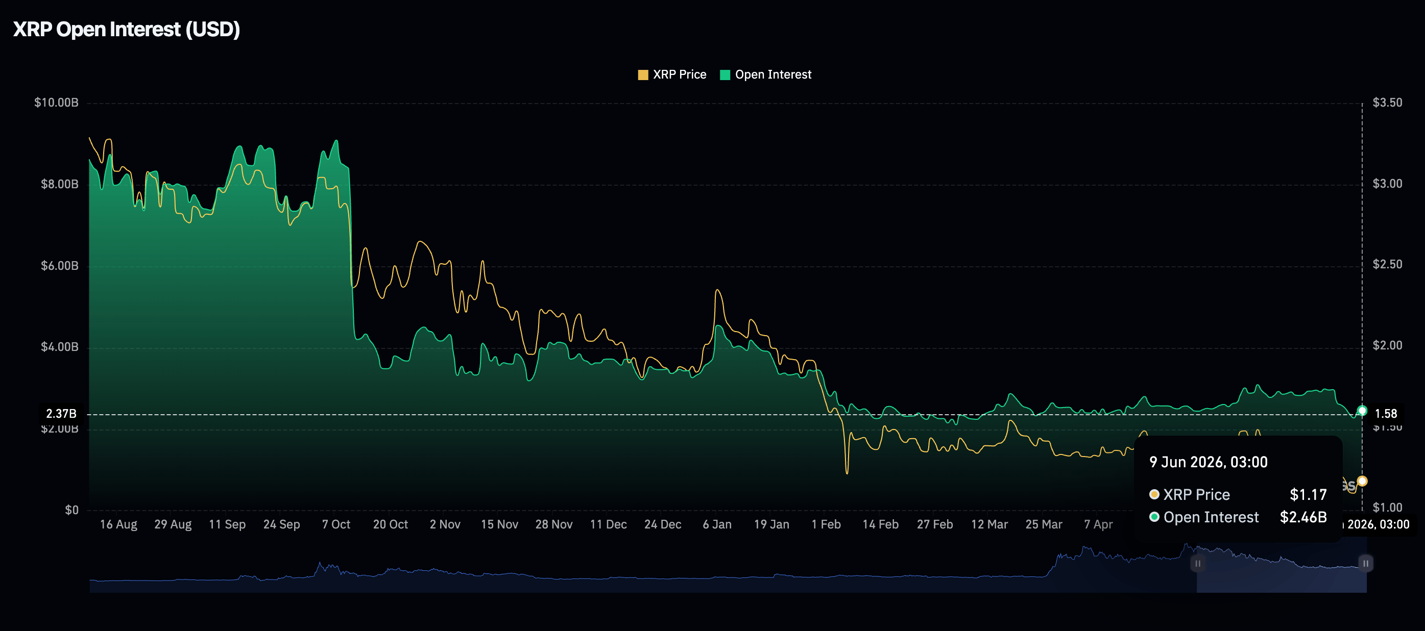Click the $3.00 right axis label
Image resolution: width=1425 pixels, height=631 pixels.
click(x=1387, y=184)
